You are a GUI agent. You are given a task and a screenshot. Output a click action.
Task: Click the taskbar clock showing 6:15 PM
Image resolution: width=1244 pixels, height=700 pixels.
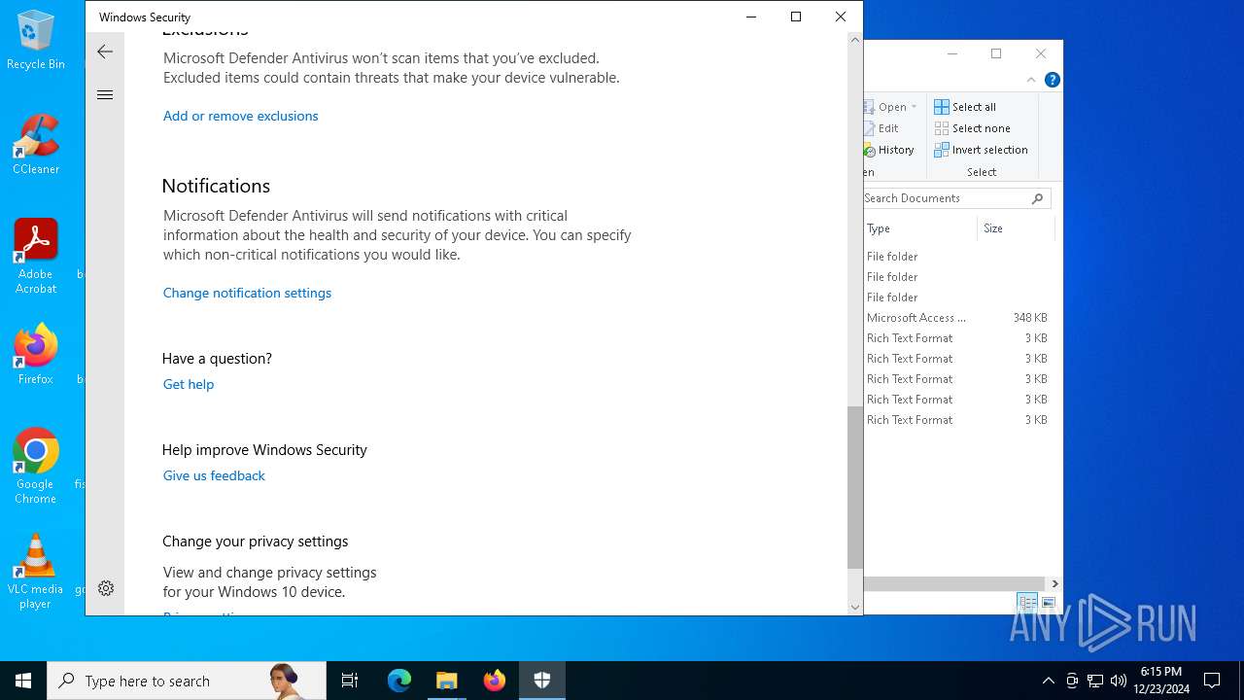point(1163,681)
